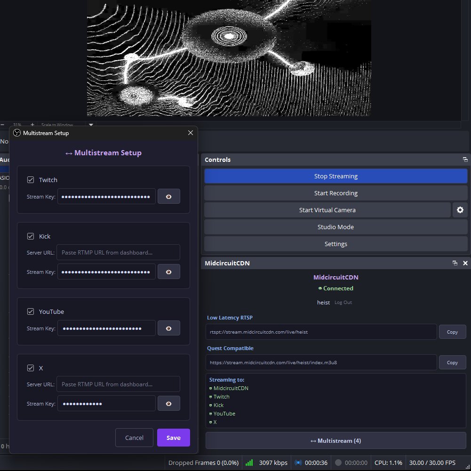This screenshot has height=471, width=471.
Task: Click the CPU: 1.1% status
Action: click(388, 463)
